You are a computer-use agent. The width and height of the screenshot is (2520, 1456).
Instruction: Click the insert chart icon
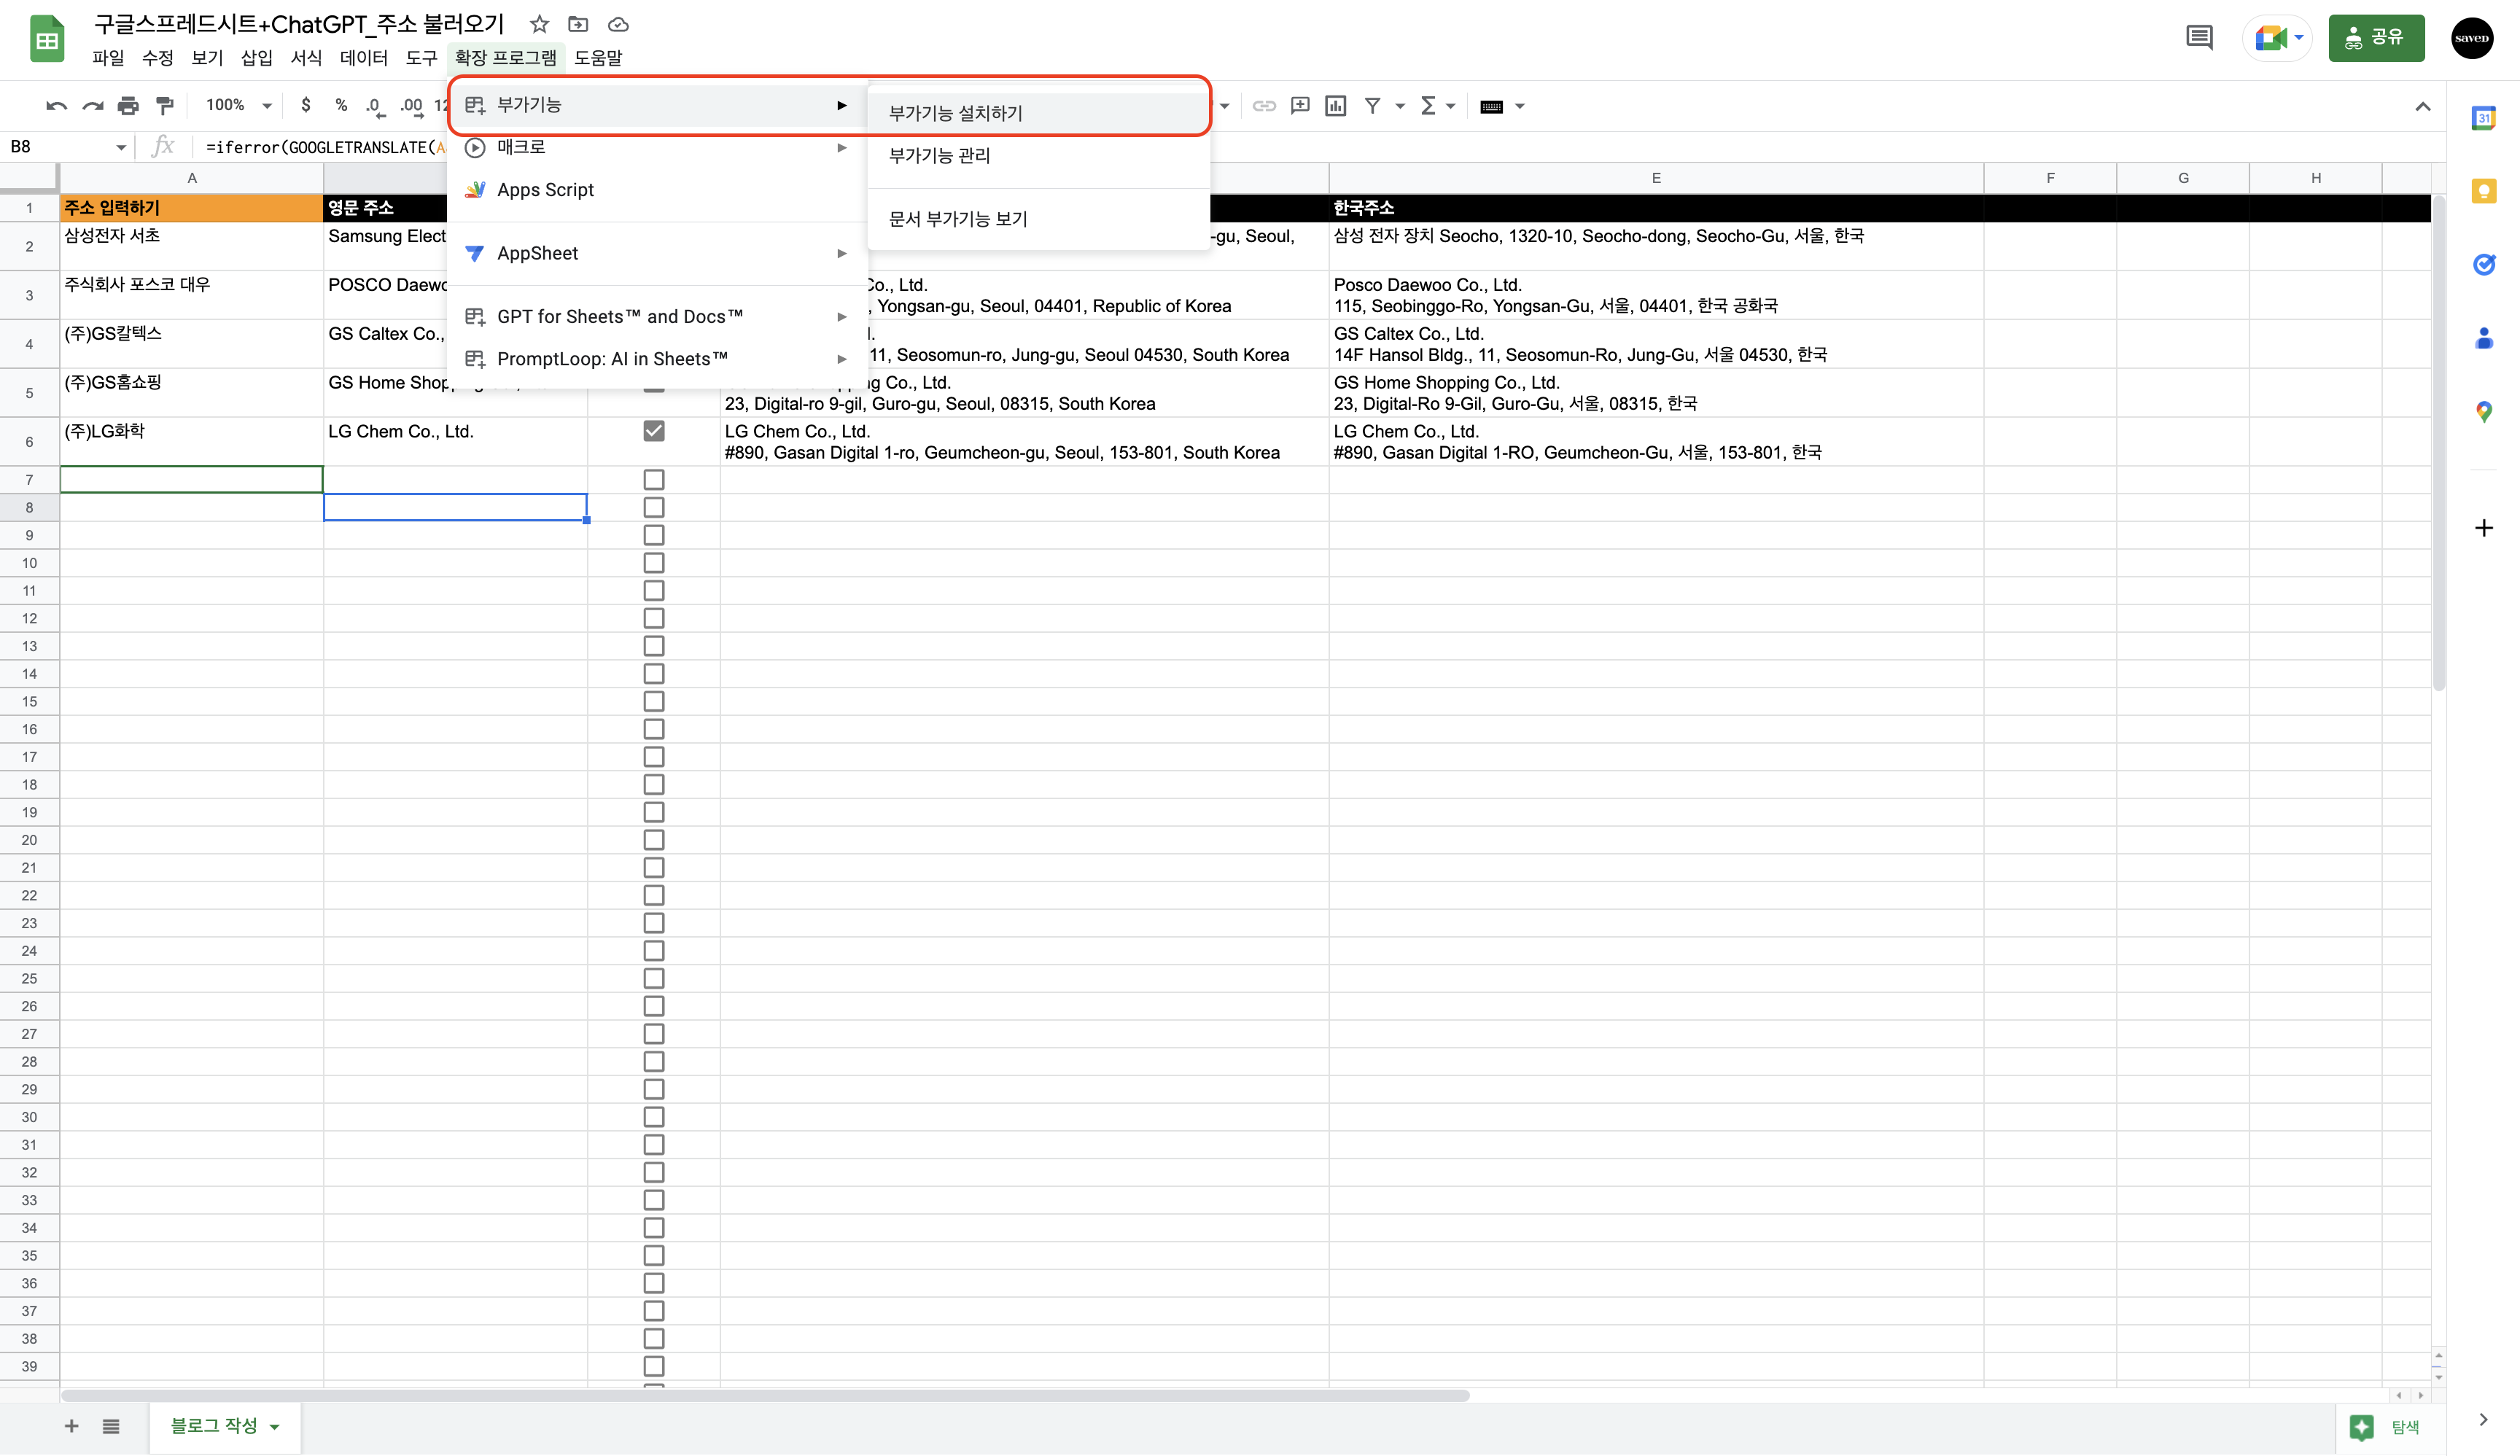click(x=1335, y=106)
